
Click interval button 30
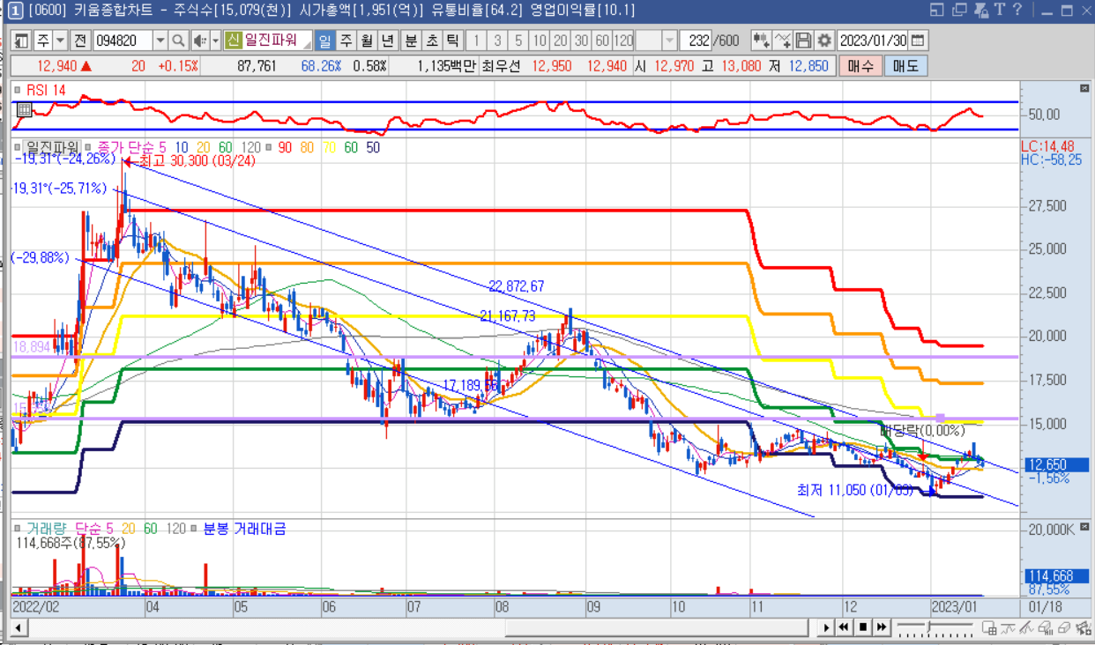click(x=581, y=41)
